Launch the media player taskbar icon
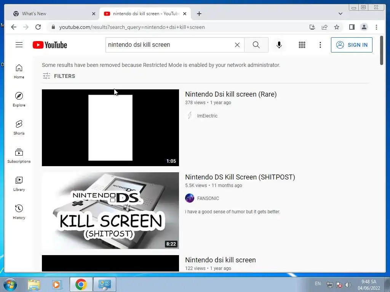 tap(57, 284)
